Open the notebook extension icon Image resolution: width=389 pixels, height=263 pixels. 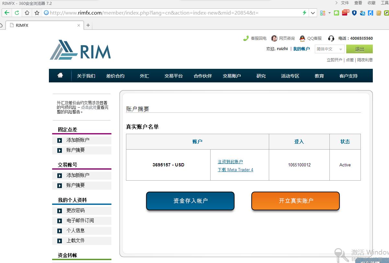pos(378,13)
